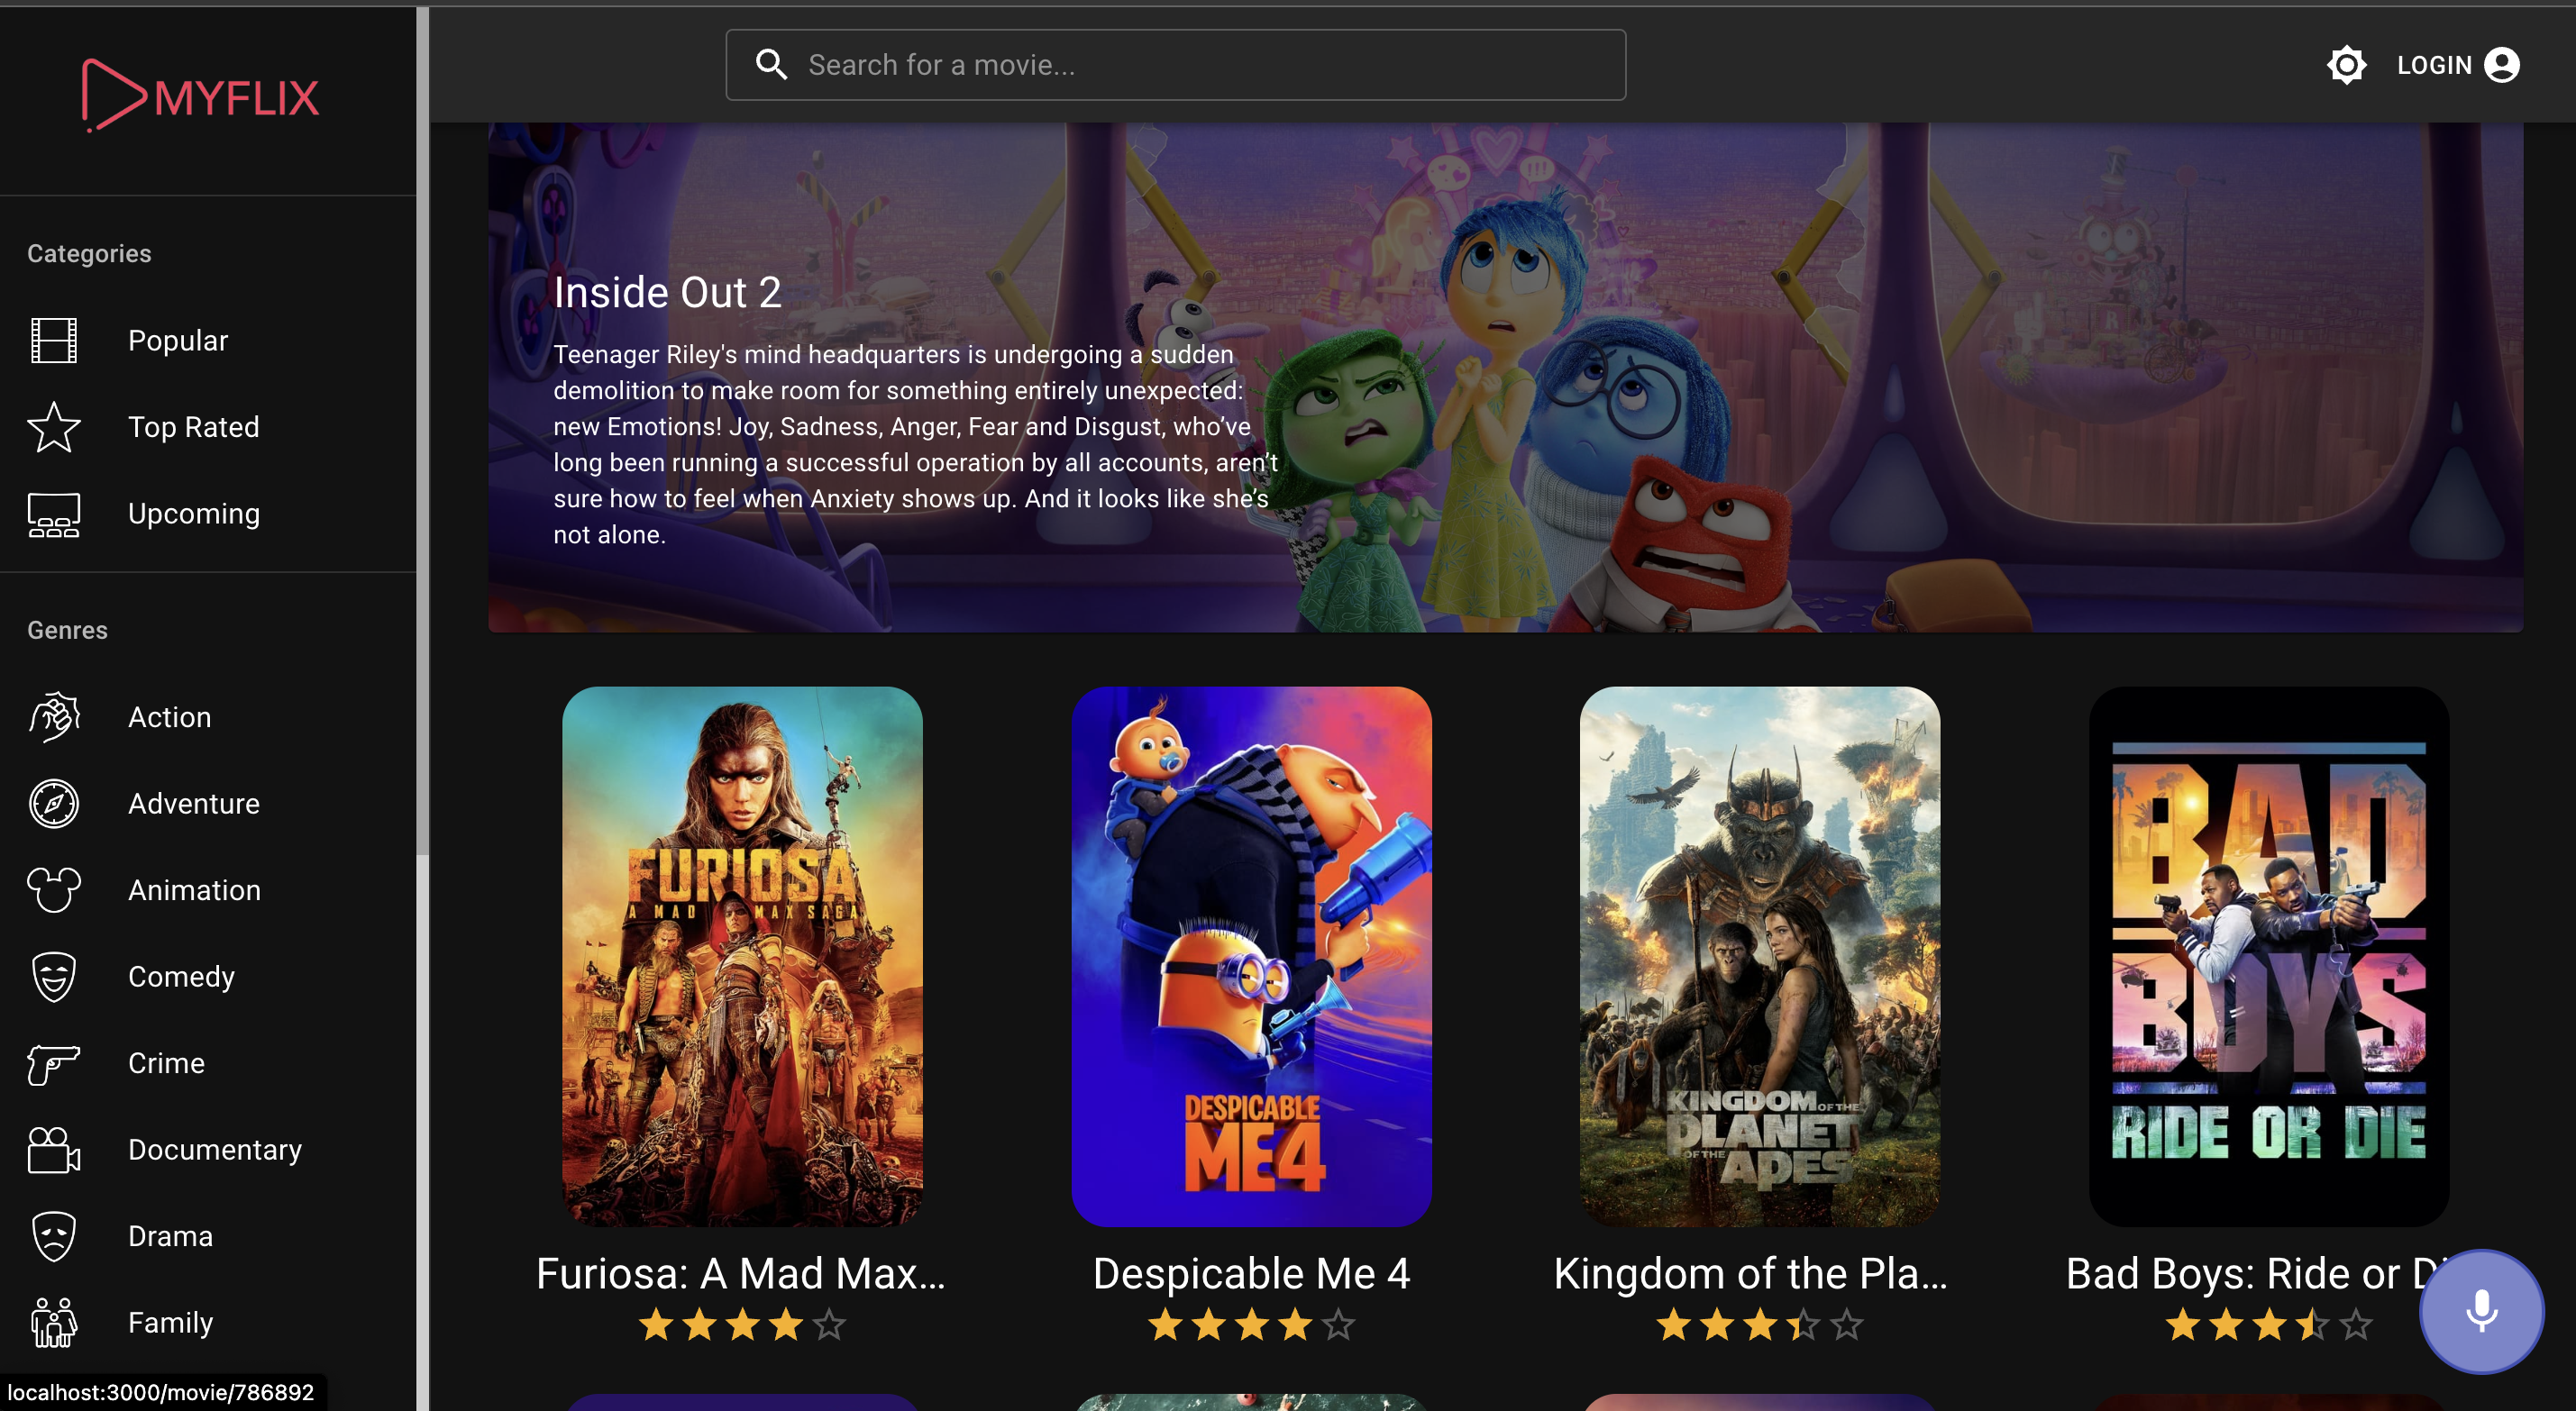Expand the Genres section in sidebar

tap(66, 629)
